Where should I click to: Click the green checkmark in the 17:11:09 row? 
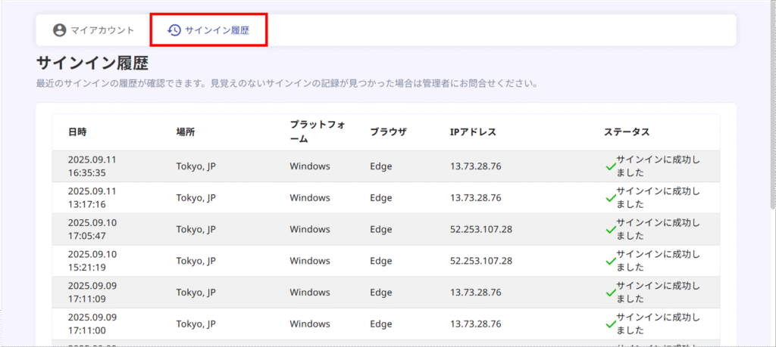(610, 293)
